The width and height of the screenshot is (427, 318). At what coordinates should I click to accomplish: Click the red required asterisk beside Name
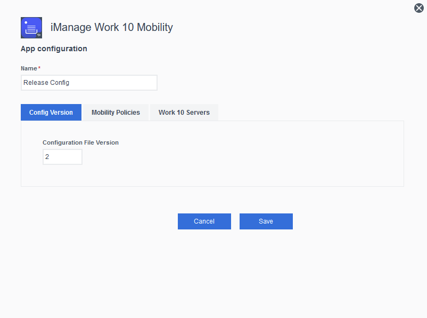click(x=39, y=68)
